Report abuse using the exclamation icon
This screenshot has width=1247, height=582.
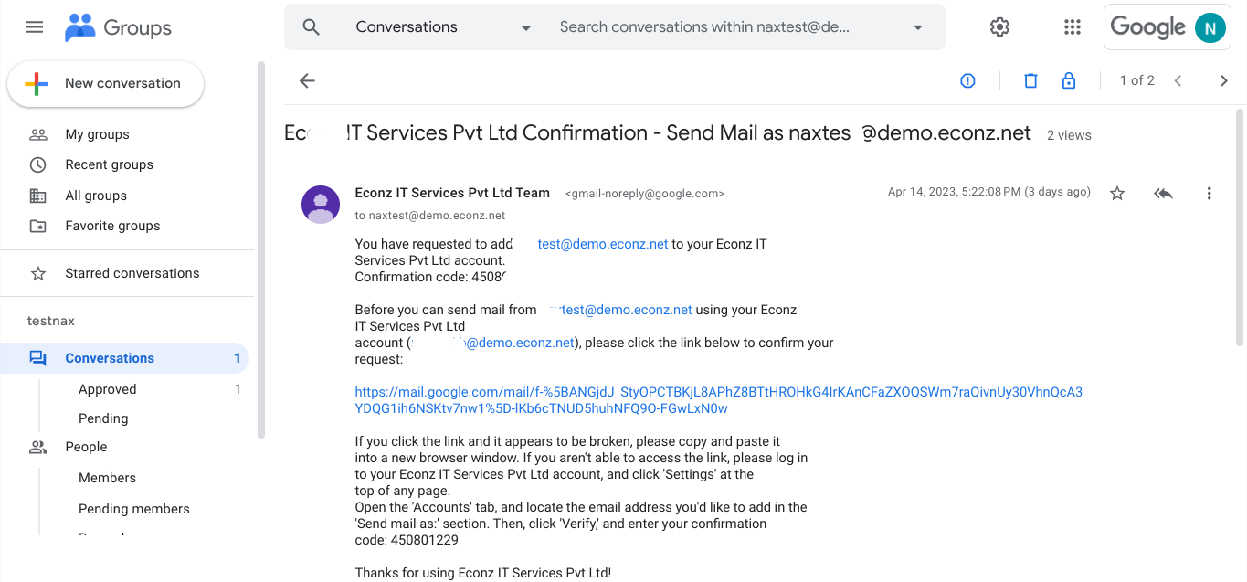[967, 81]
